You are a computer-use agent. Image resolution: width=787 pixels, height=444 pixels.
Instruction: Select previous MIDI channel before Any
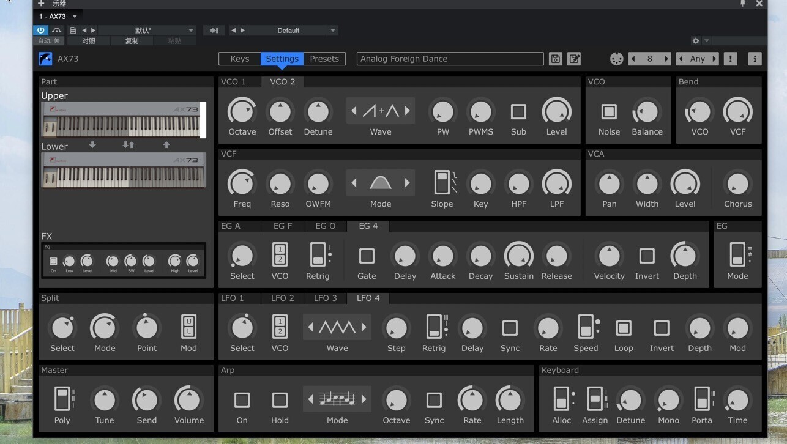pos(681,59)
